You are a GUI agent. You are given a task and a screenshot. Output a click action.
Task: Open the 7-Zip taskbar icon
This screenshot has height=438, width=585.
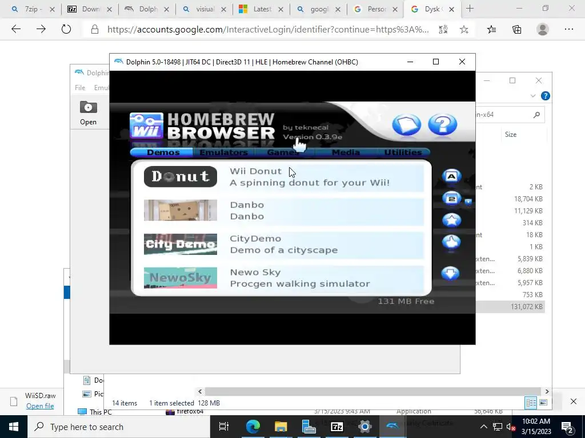(x=337, y=427)
